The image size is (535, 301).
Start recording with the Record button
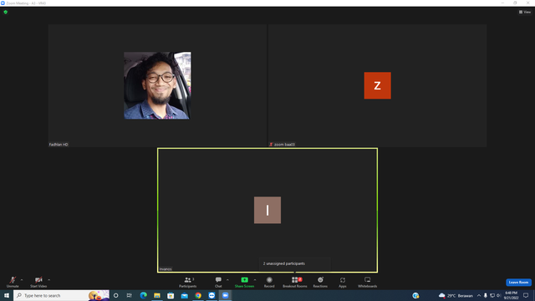click(x=269, y=282)
